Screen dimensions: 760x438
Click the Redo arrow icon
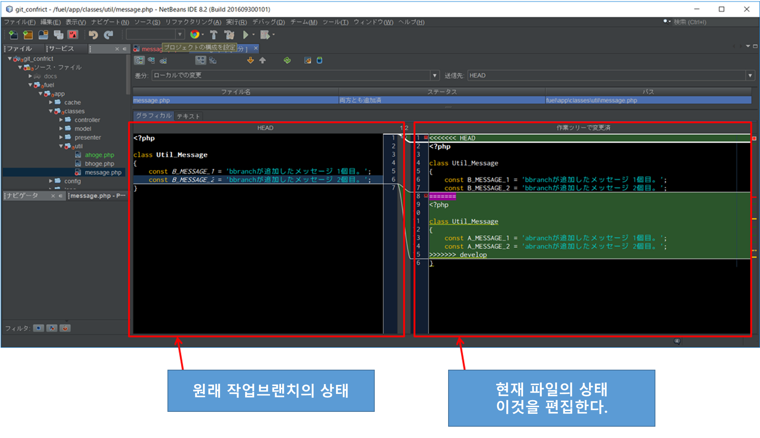pyautogui.click(x=109, y=35)
